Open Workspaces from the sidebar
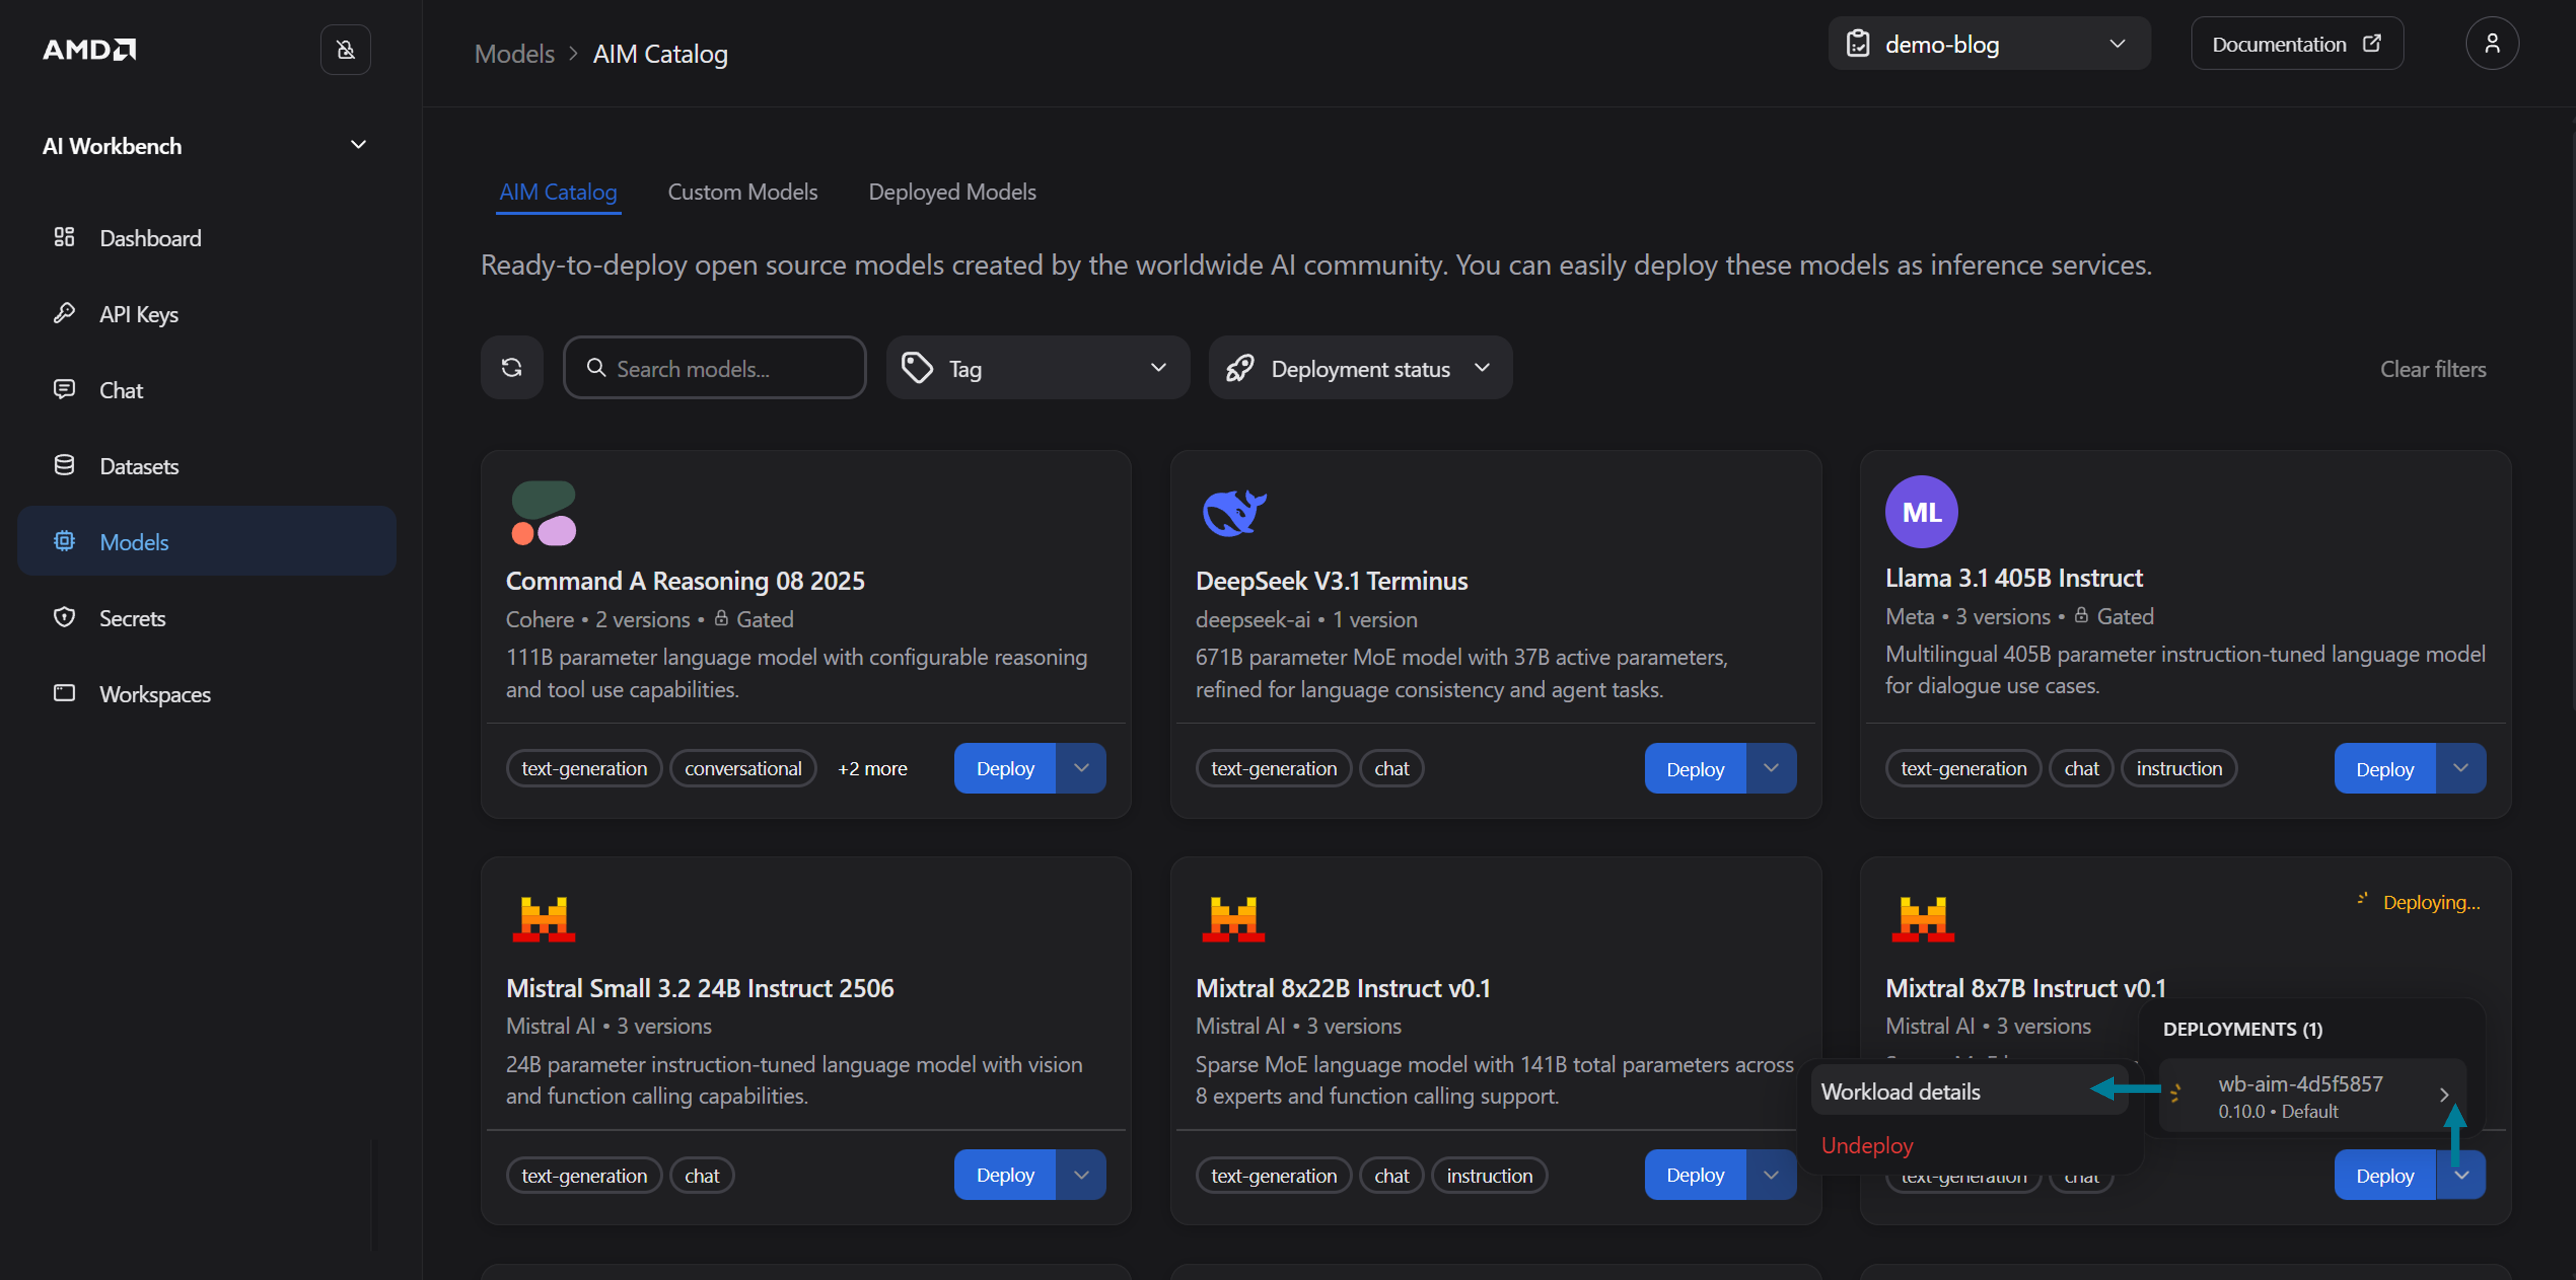Screen dimensions: 2576x1280 [154, 694]
